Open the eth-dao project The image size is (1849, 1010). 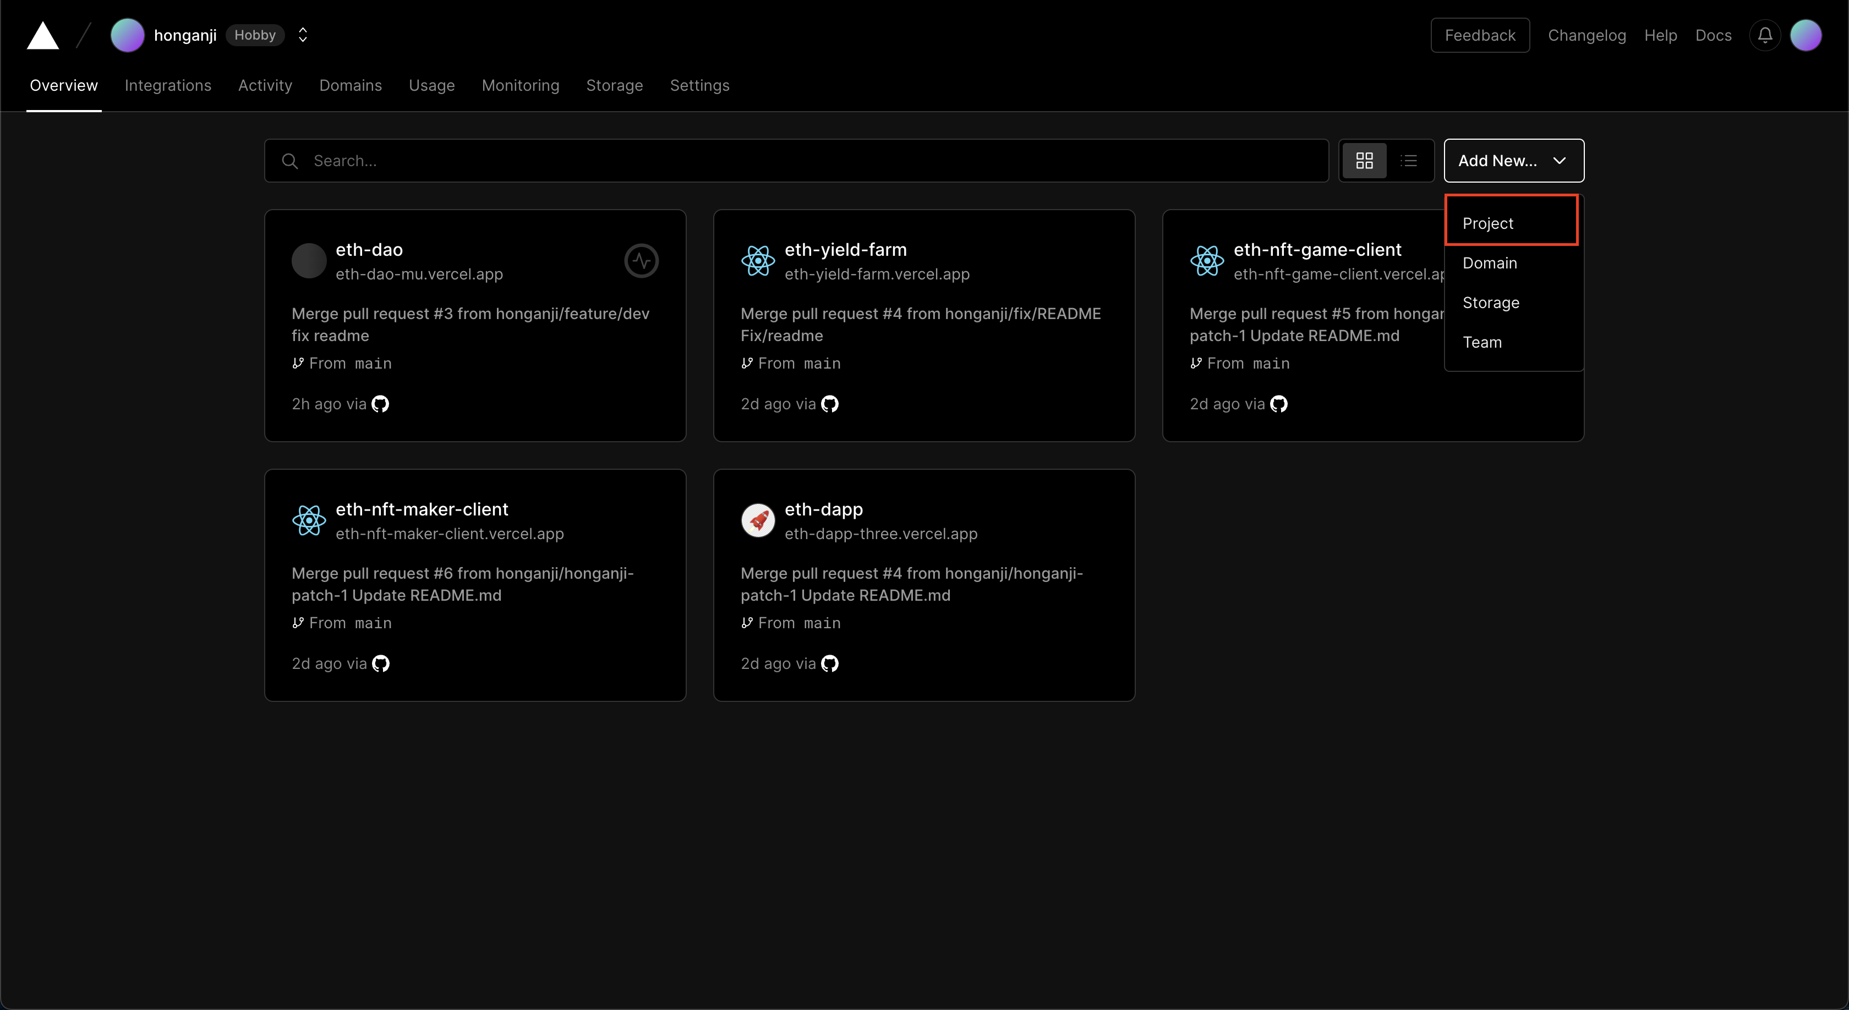click(x=369, y=250)
